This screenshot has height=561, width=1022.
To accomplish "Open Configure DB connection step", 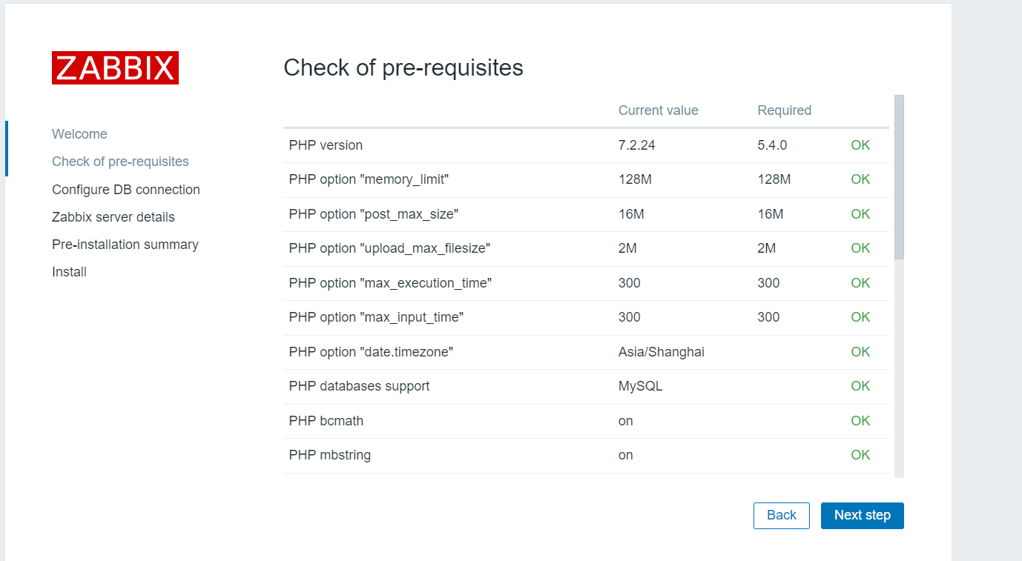I will click(x=126, y=190).
